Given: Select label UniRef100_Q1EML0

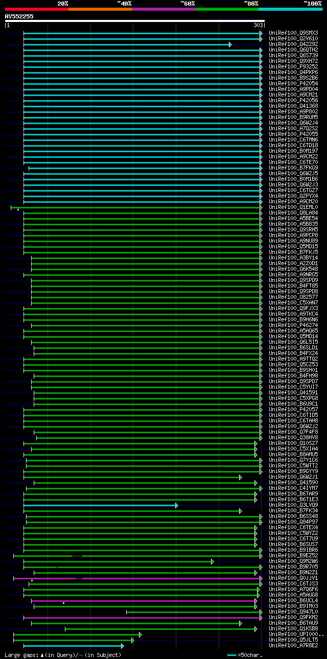Looking at the screenshot, I should click(x=293, y=207).
